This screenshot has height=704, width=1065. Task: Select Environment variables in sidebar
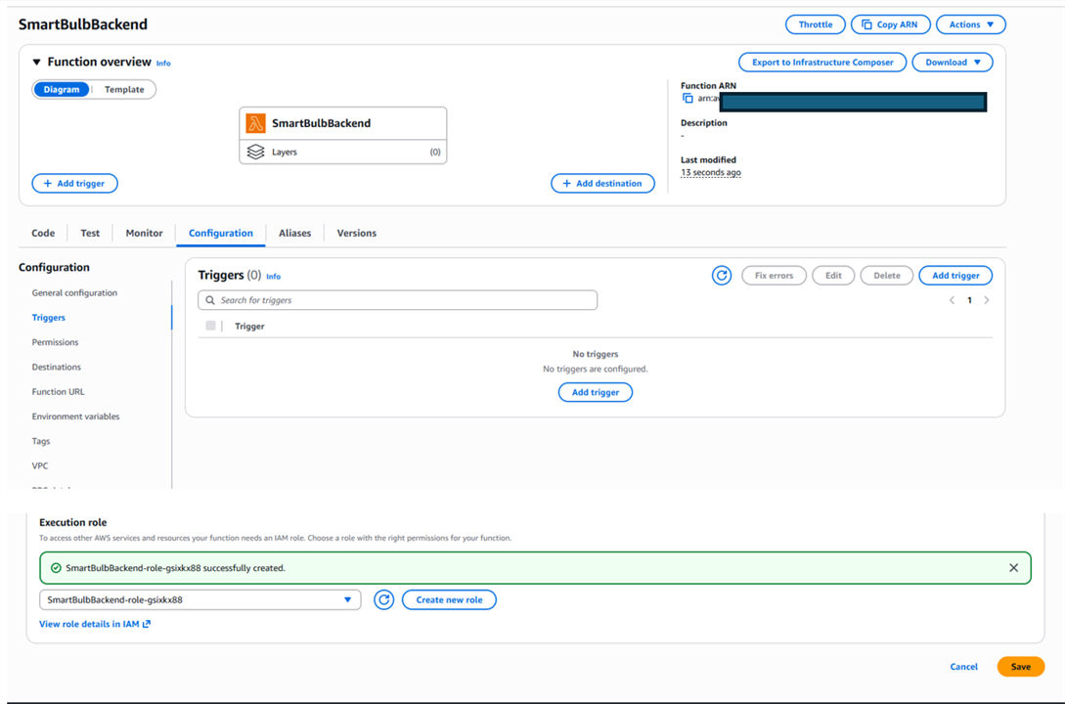point(75,417)
